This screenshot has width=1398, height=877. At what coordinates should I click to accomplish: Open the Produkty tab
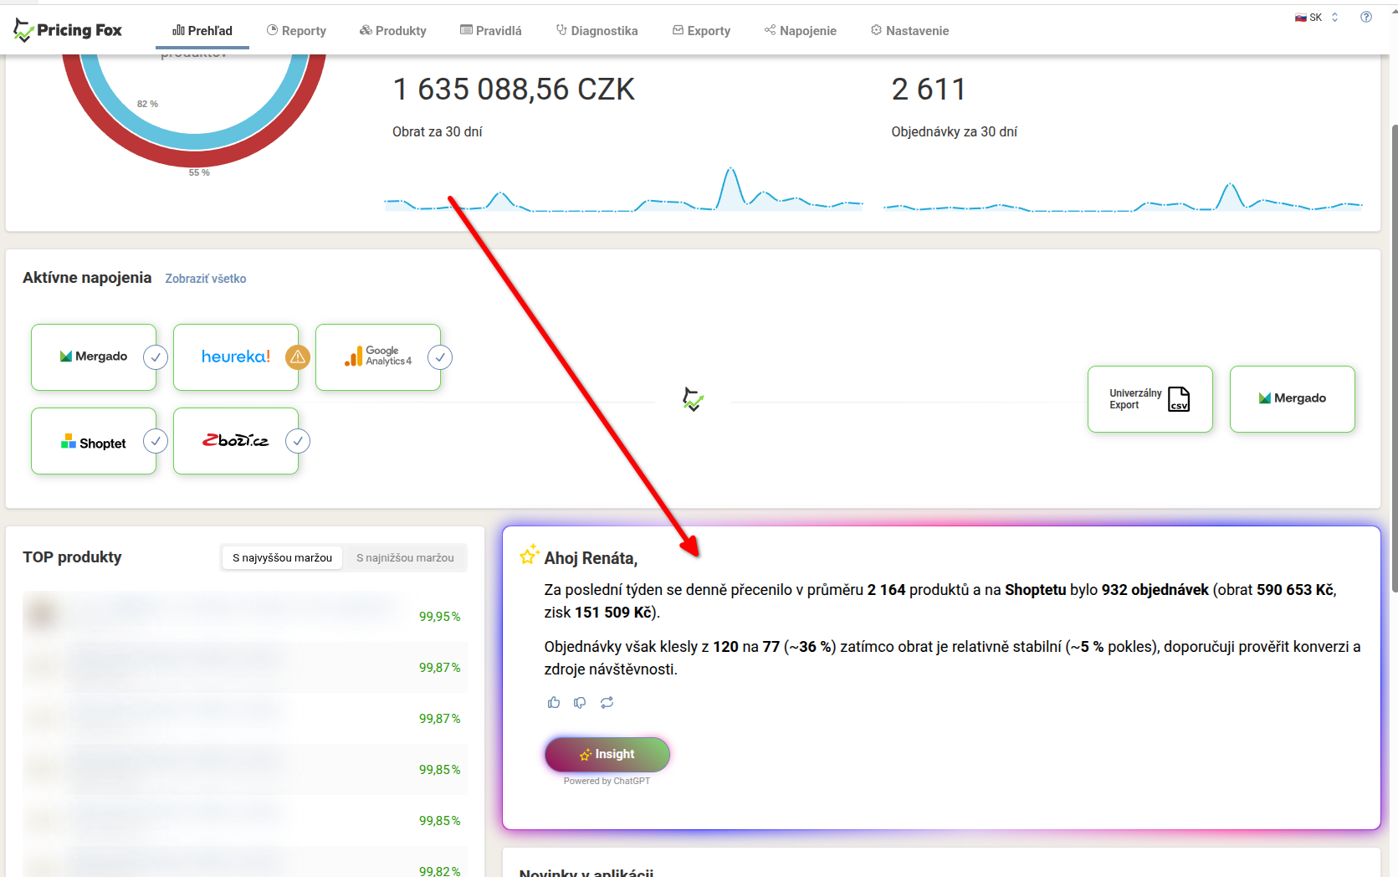click(393, 31)
